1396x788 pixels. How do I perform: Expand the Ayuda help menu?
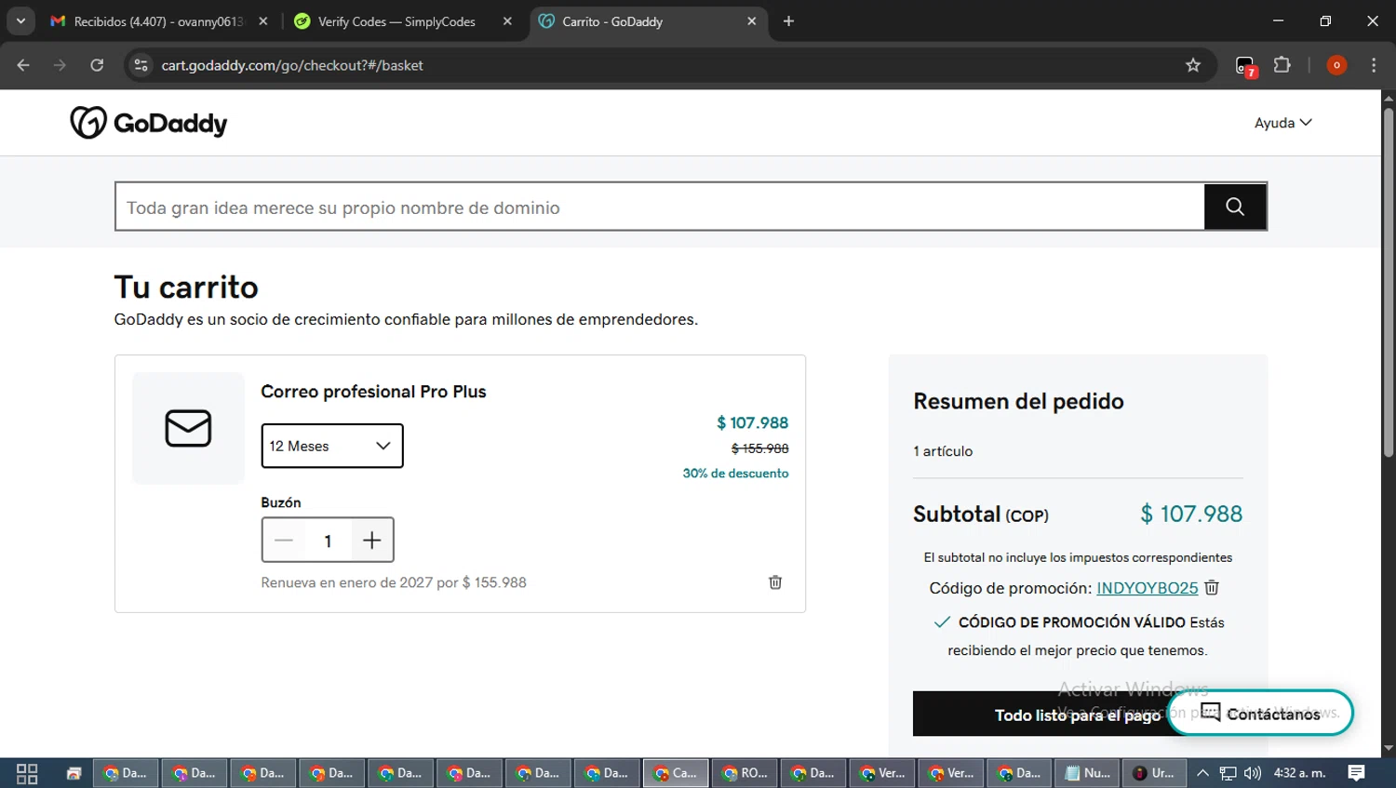point(1282,123)
